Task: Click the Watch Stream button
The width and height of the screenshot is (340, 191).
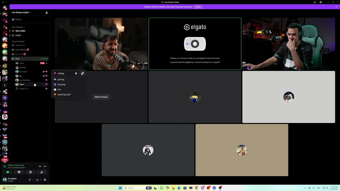Action: 101,97
